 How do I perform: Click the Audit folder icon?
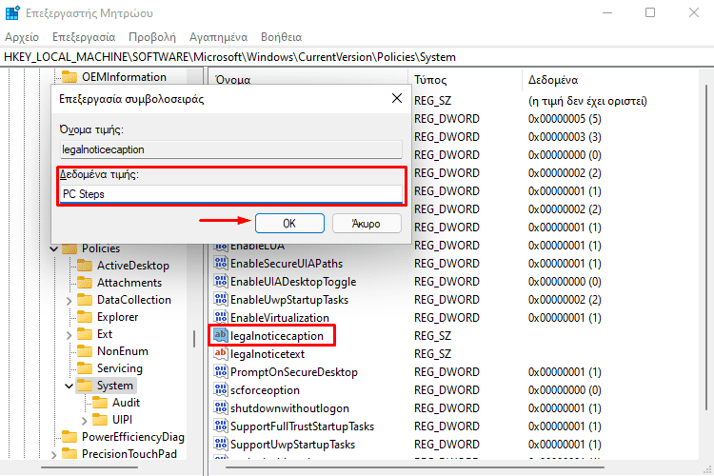click(x=100, y=402)
